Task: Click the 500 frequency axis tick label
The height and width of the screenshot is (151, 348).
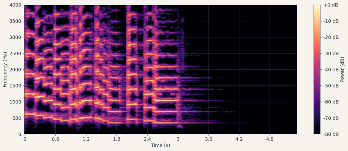Action: click(x=17, y=118)
